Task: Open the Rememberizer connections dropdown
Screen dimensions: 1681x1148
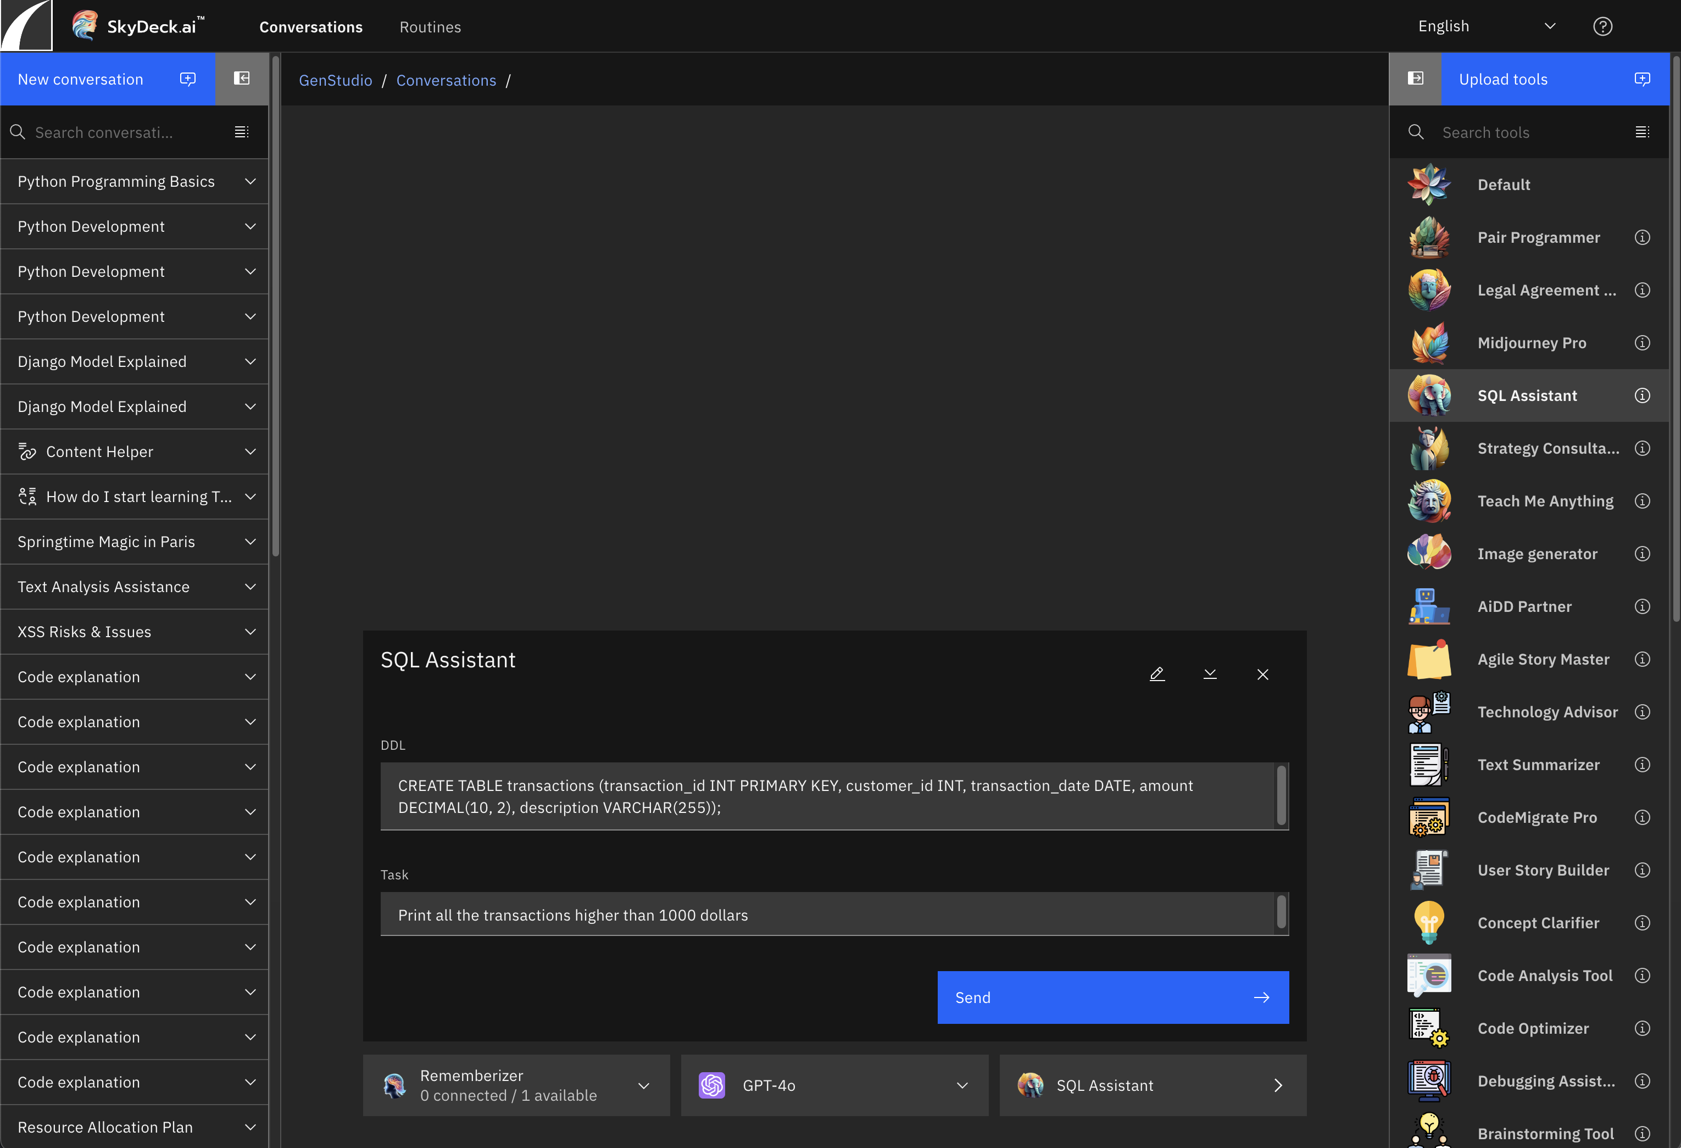Action: pyautogui.click(x=643, y=1085)
